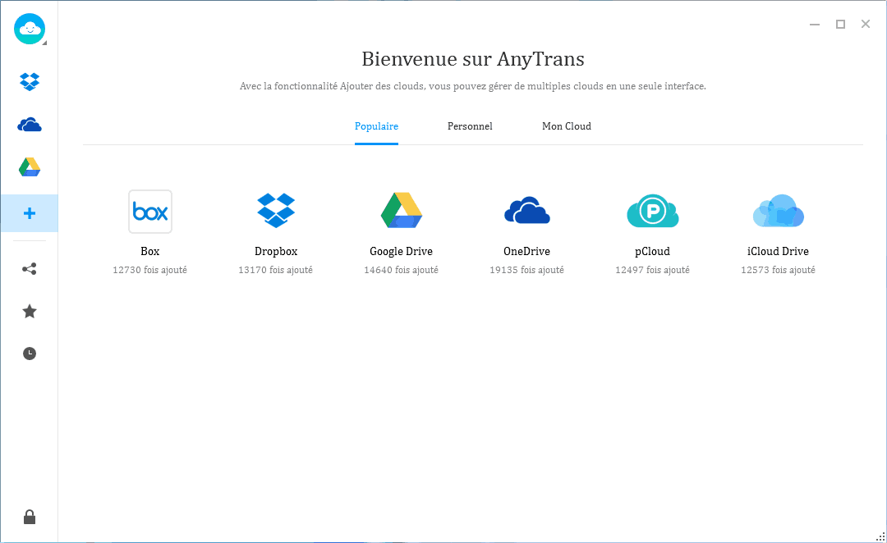
Task: Open Dropbox in the left sidebar
Action: click(30, 81)
